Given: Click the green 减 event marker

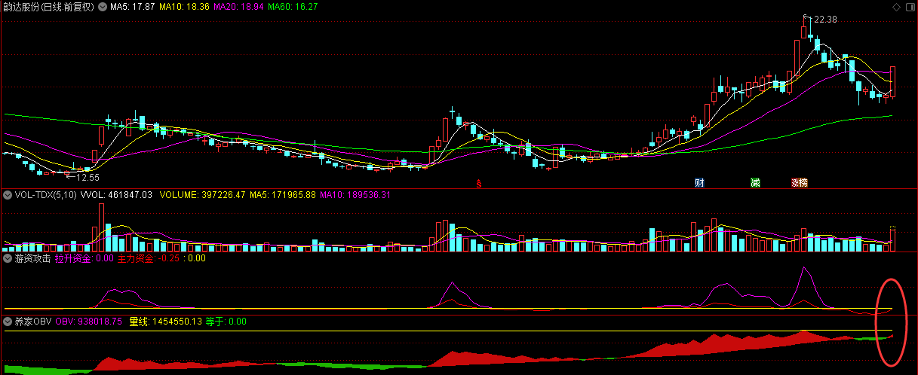Looking at the screenshot, I should point(755,182).
